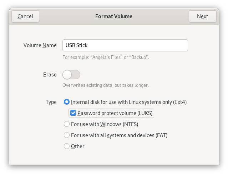Click "Internal disk for use with Linux" text
This screenshot has height=175, width=228.
[x=106, y=102]
